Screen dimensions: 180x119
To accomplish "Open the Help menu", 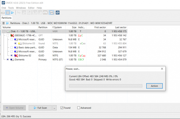I will click(x=39, y=8).
